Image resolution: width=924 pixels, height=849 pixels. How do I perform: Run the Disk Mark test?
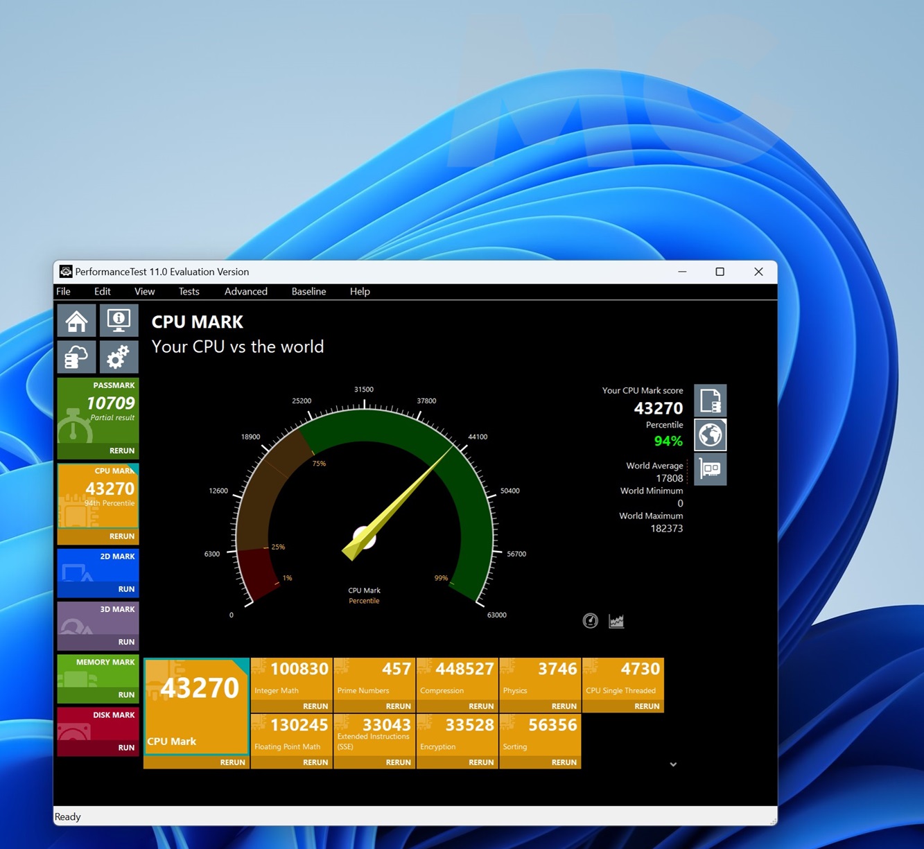126,748
